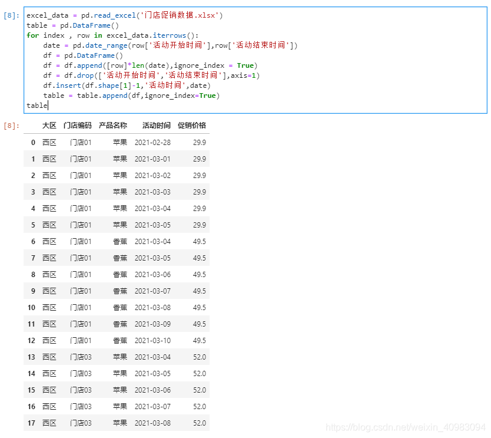Click the input prompt [8] label

12,15
